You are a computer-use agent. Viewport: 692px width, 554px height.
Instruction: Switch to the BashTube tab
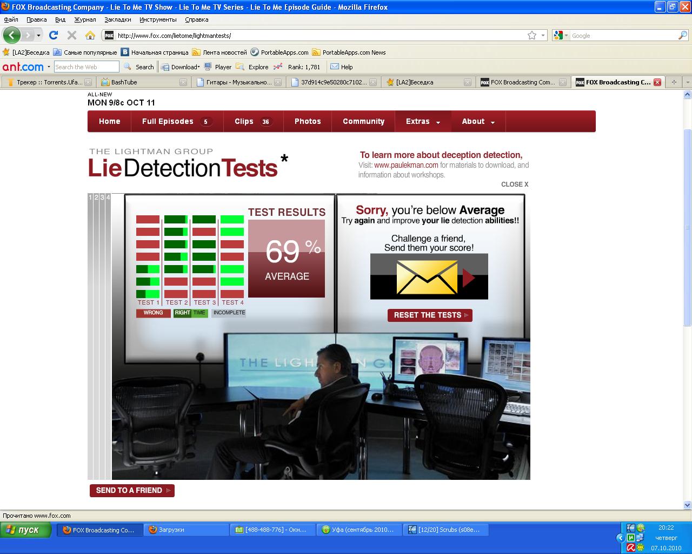[x=143, y=82]
